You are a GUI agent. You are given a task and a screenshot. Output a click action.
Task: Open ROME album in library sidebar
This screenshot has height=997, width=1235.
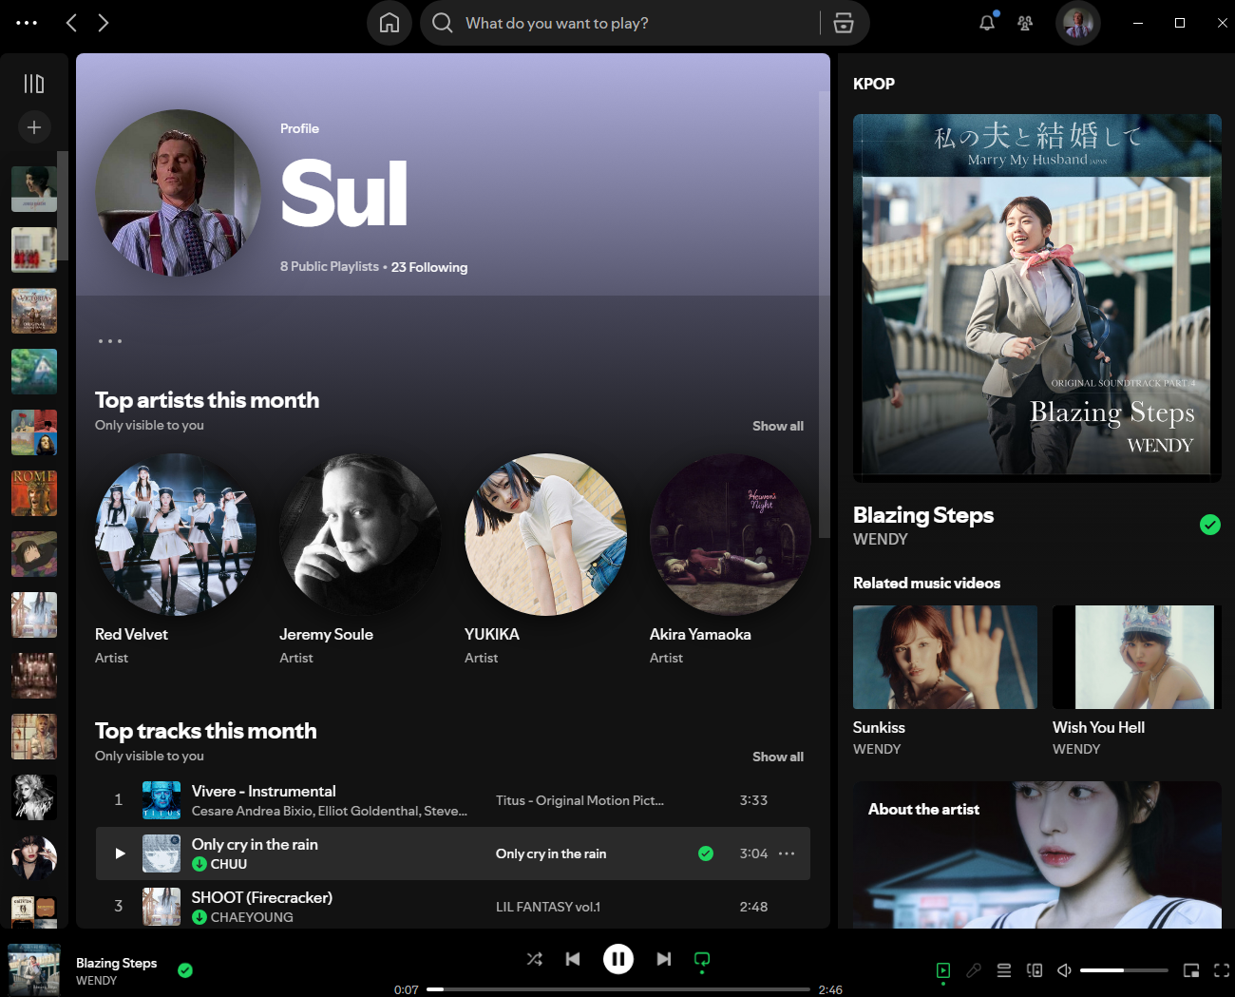click(x=34, y=493)
